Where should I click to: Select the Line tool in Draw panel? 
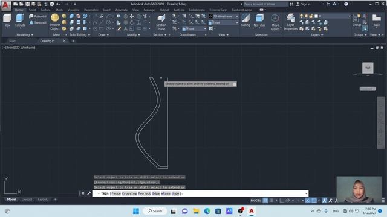click(102, 22)
